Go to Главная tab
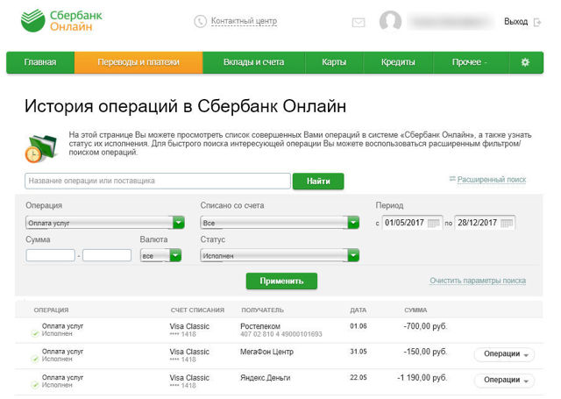The width and height of the screenshot is (561, 399). tap(40, 62)
